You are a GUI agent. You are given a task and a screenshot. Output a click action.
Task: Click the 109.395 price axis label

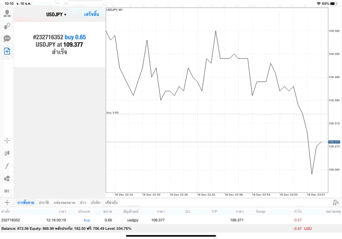334,31
